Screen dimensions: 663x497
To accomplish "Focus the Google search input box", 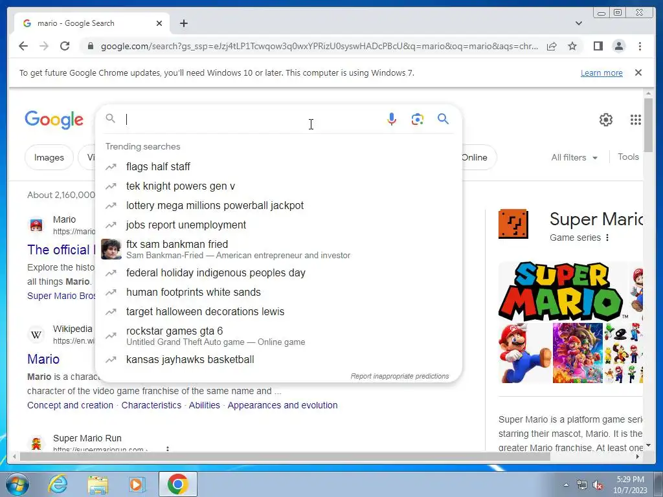I will (252, 119).
